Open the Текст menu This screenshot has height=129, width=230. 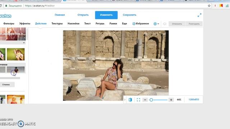(87, 24)
